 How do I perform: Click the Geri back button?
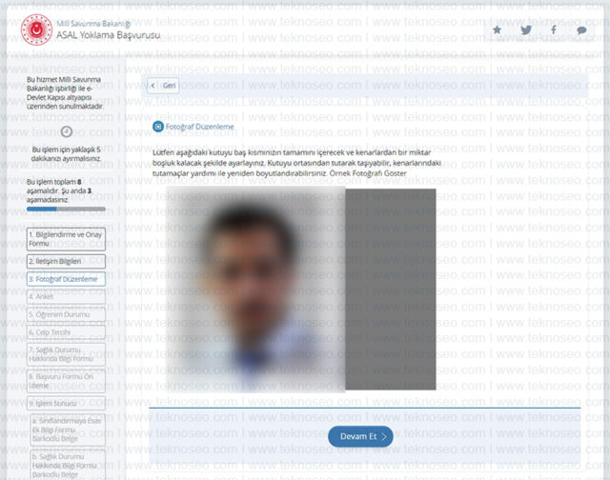coord(163,86)
